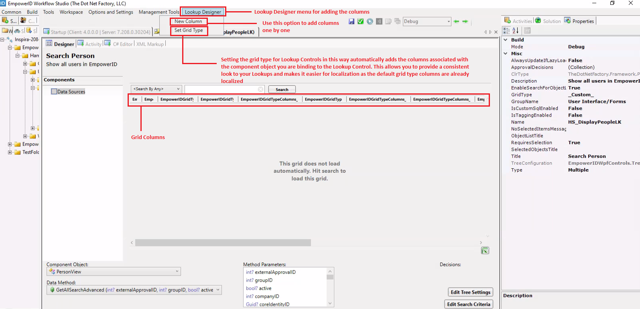
Task: Collapse the Build property category
Action: (x=506, y=40)
